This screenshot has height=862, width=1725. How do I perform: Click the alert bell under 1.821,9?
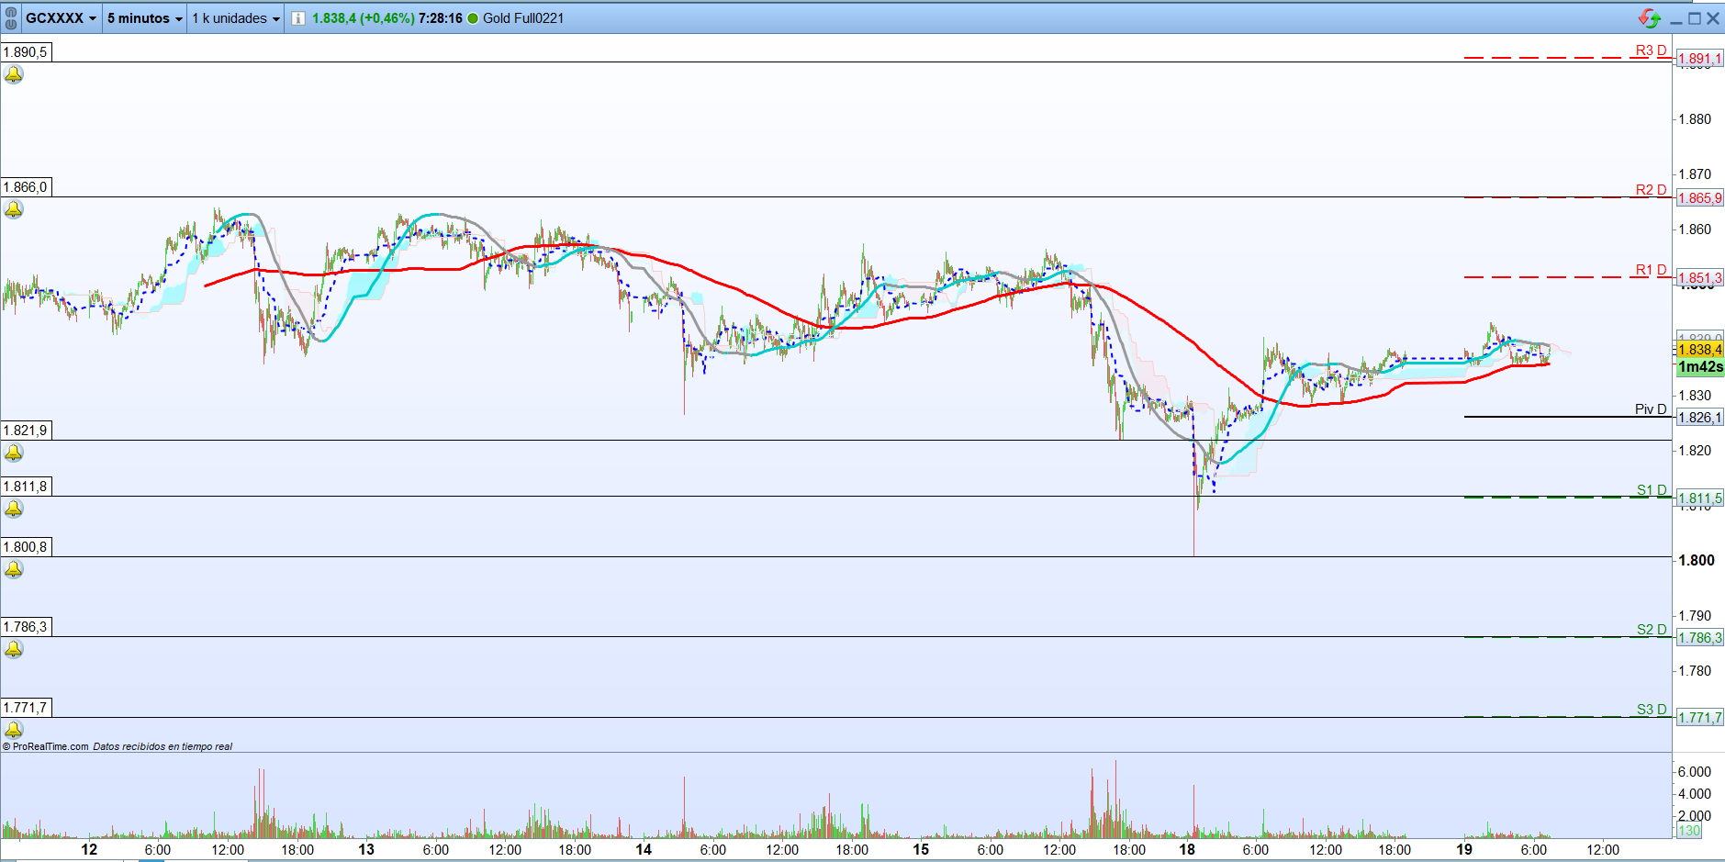click(14, 453)
